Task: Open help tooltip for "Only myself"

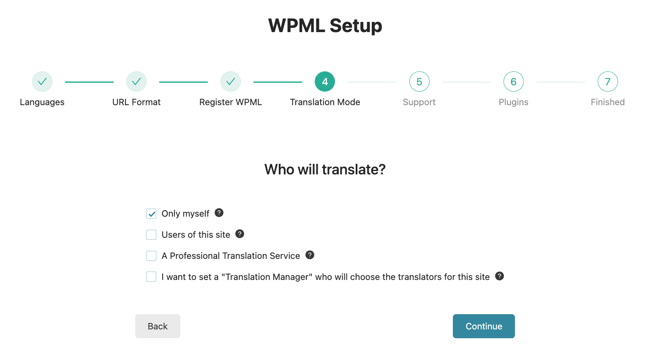Action: (219, 213)
